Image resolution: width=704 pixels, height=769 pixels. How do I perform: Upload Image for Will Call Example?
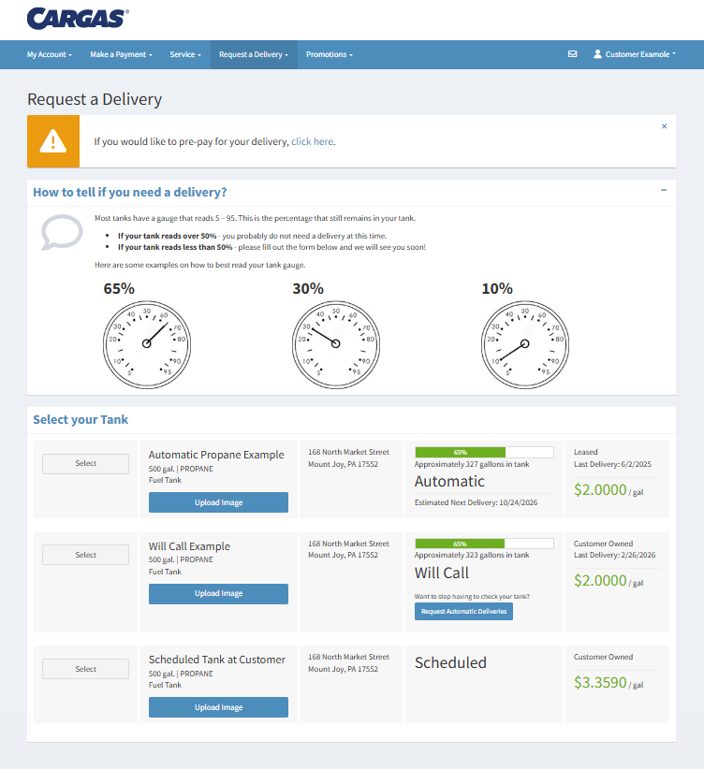218,593
